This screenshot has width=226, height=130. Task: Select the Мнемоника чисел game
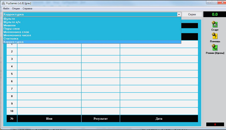coord(17,35)
